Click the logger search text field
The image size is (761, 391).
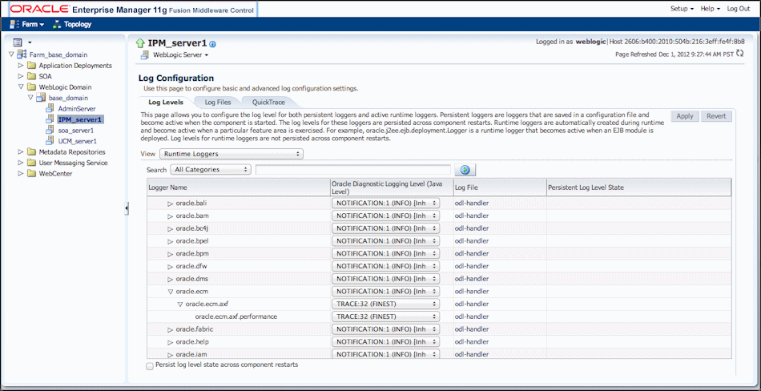click(352, 170)
